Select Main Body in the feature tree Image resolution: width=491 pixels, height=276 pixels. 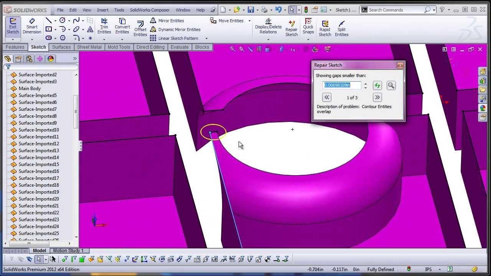pyautogui.click(x=30, y=89)
